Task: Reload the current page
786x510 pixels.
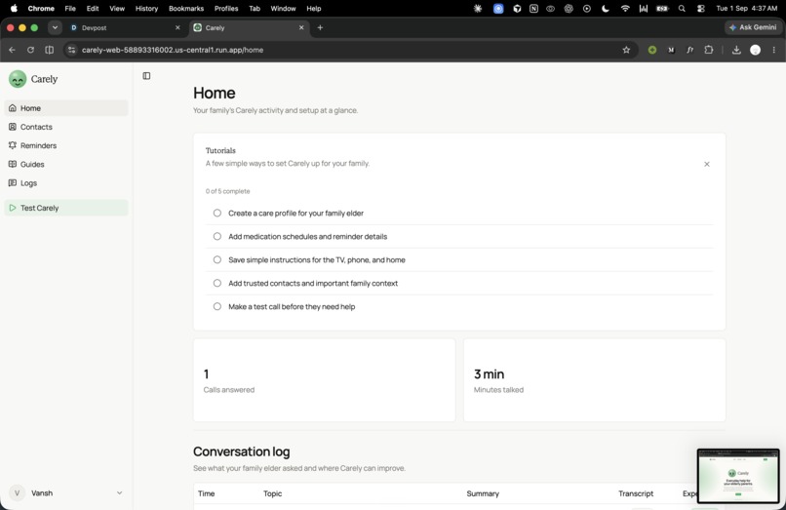Action: point(30,50)
